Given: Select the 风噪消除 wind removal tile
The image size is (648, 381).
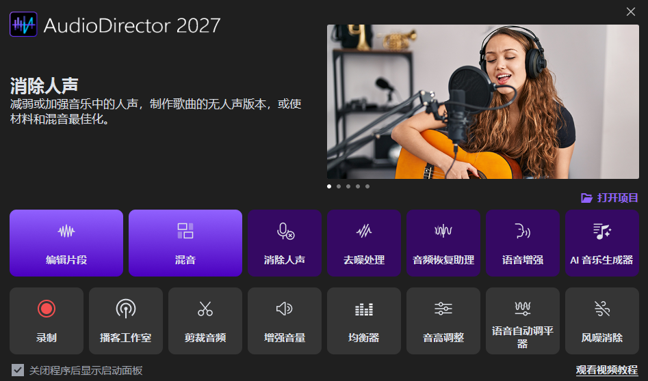Looking at the screenshot, I should point(601,321).
